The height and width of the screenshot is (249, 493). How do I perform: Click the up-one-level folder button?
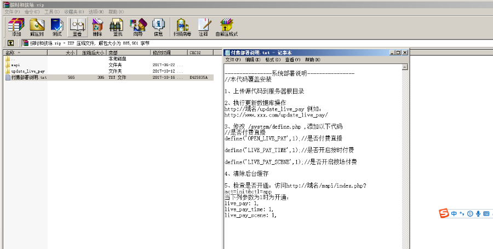click(x=10, y=43)
